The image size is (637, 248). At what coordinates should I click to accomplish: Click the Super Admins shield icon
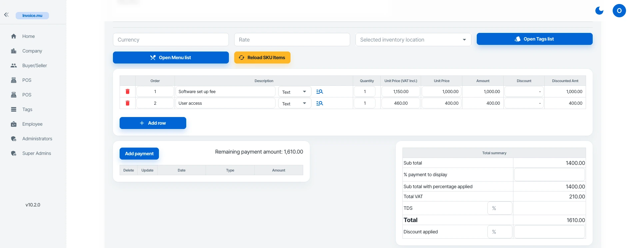click(x=14, y=153)
